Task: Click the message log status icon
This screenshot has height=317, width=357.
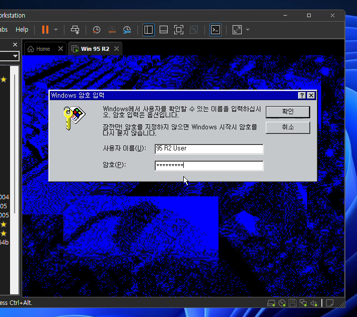Action: pyautogui.click(x=330, y=303)
